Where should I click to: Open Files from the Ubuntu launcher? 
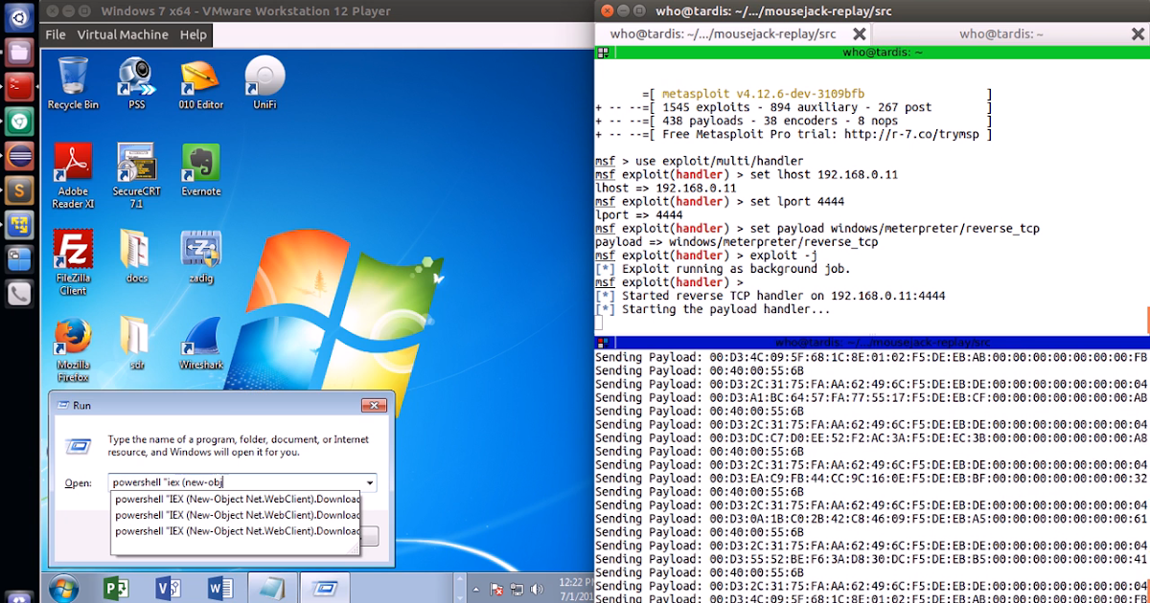click(x=19, y=52)
